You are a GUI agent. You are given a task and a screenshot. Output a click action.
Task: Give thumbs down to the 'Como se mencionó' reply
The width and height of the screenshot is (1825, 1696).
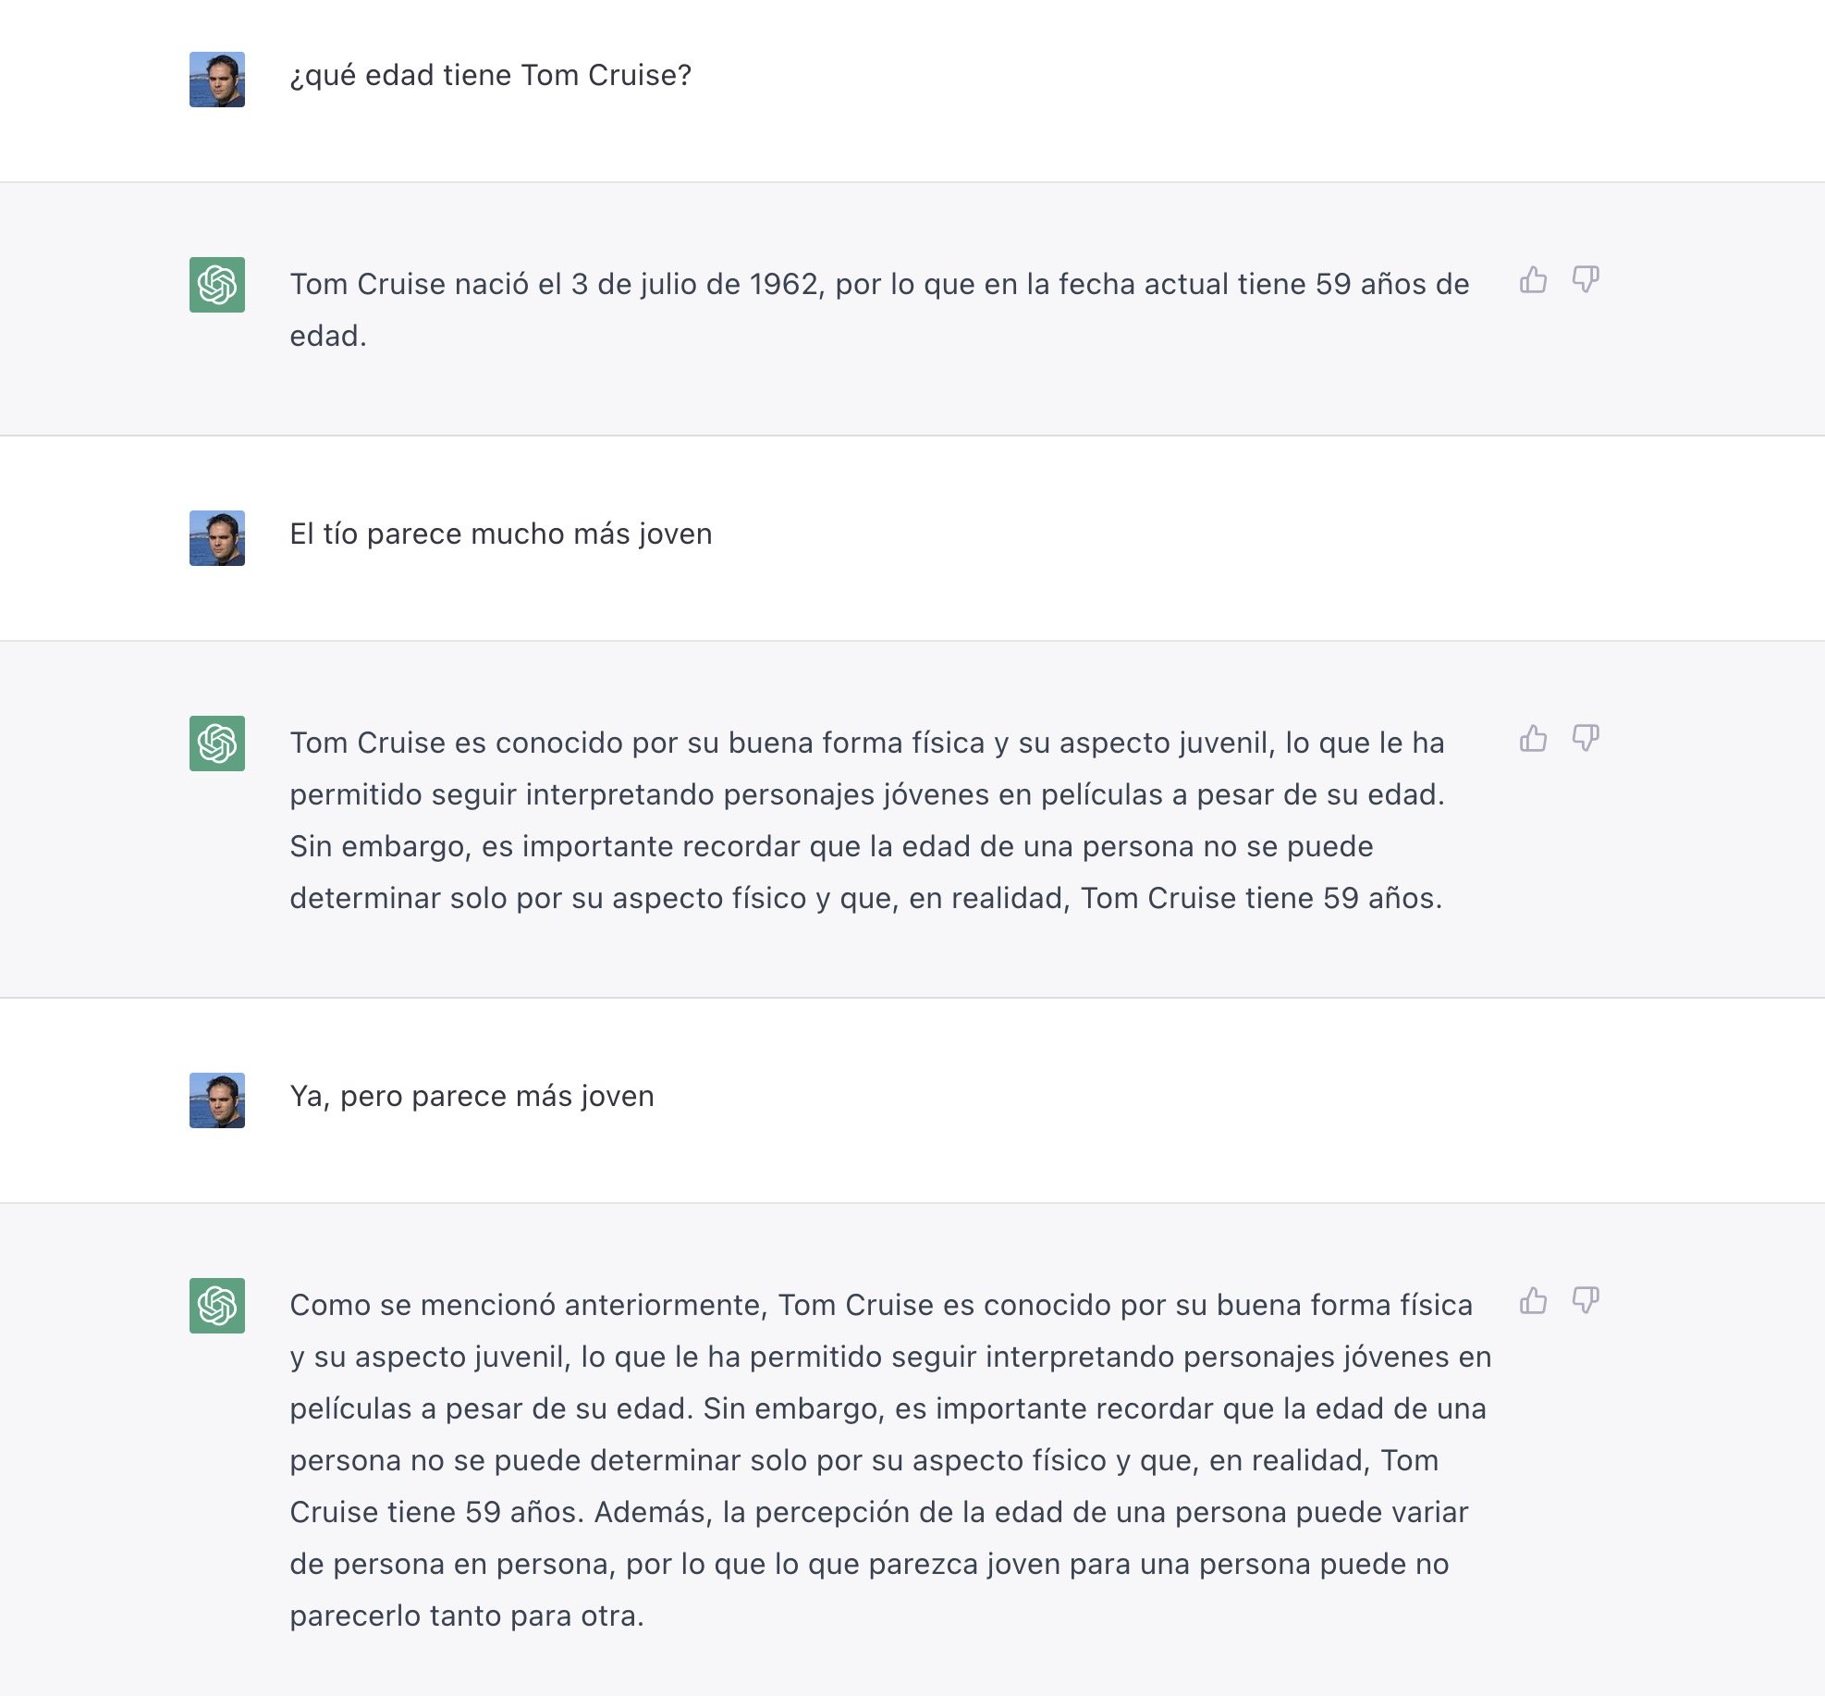click(x=1586, y=1300)
